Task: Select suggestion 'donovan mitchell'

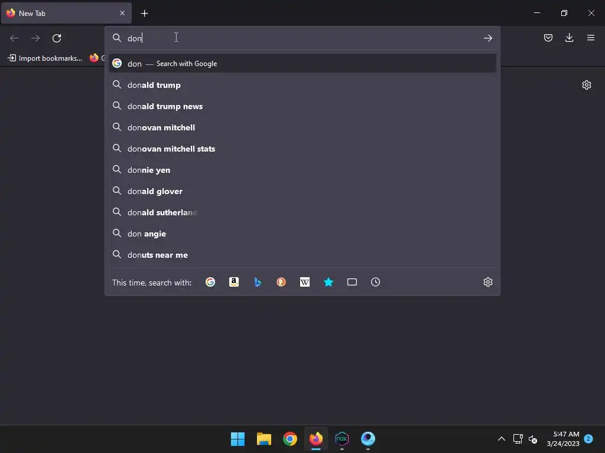Action: 302,127
